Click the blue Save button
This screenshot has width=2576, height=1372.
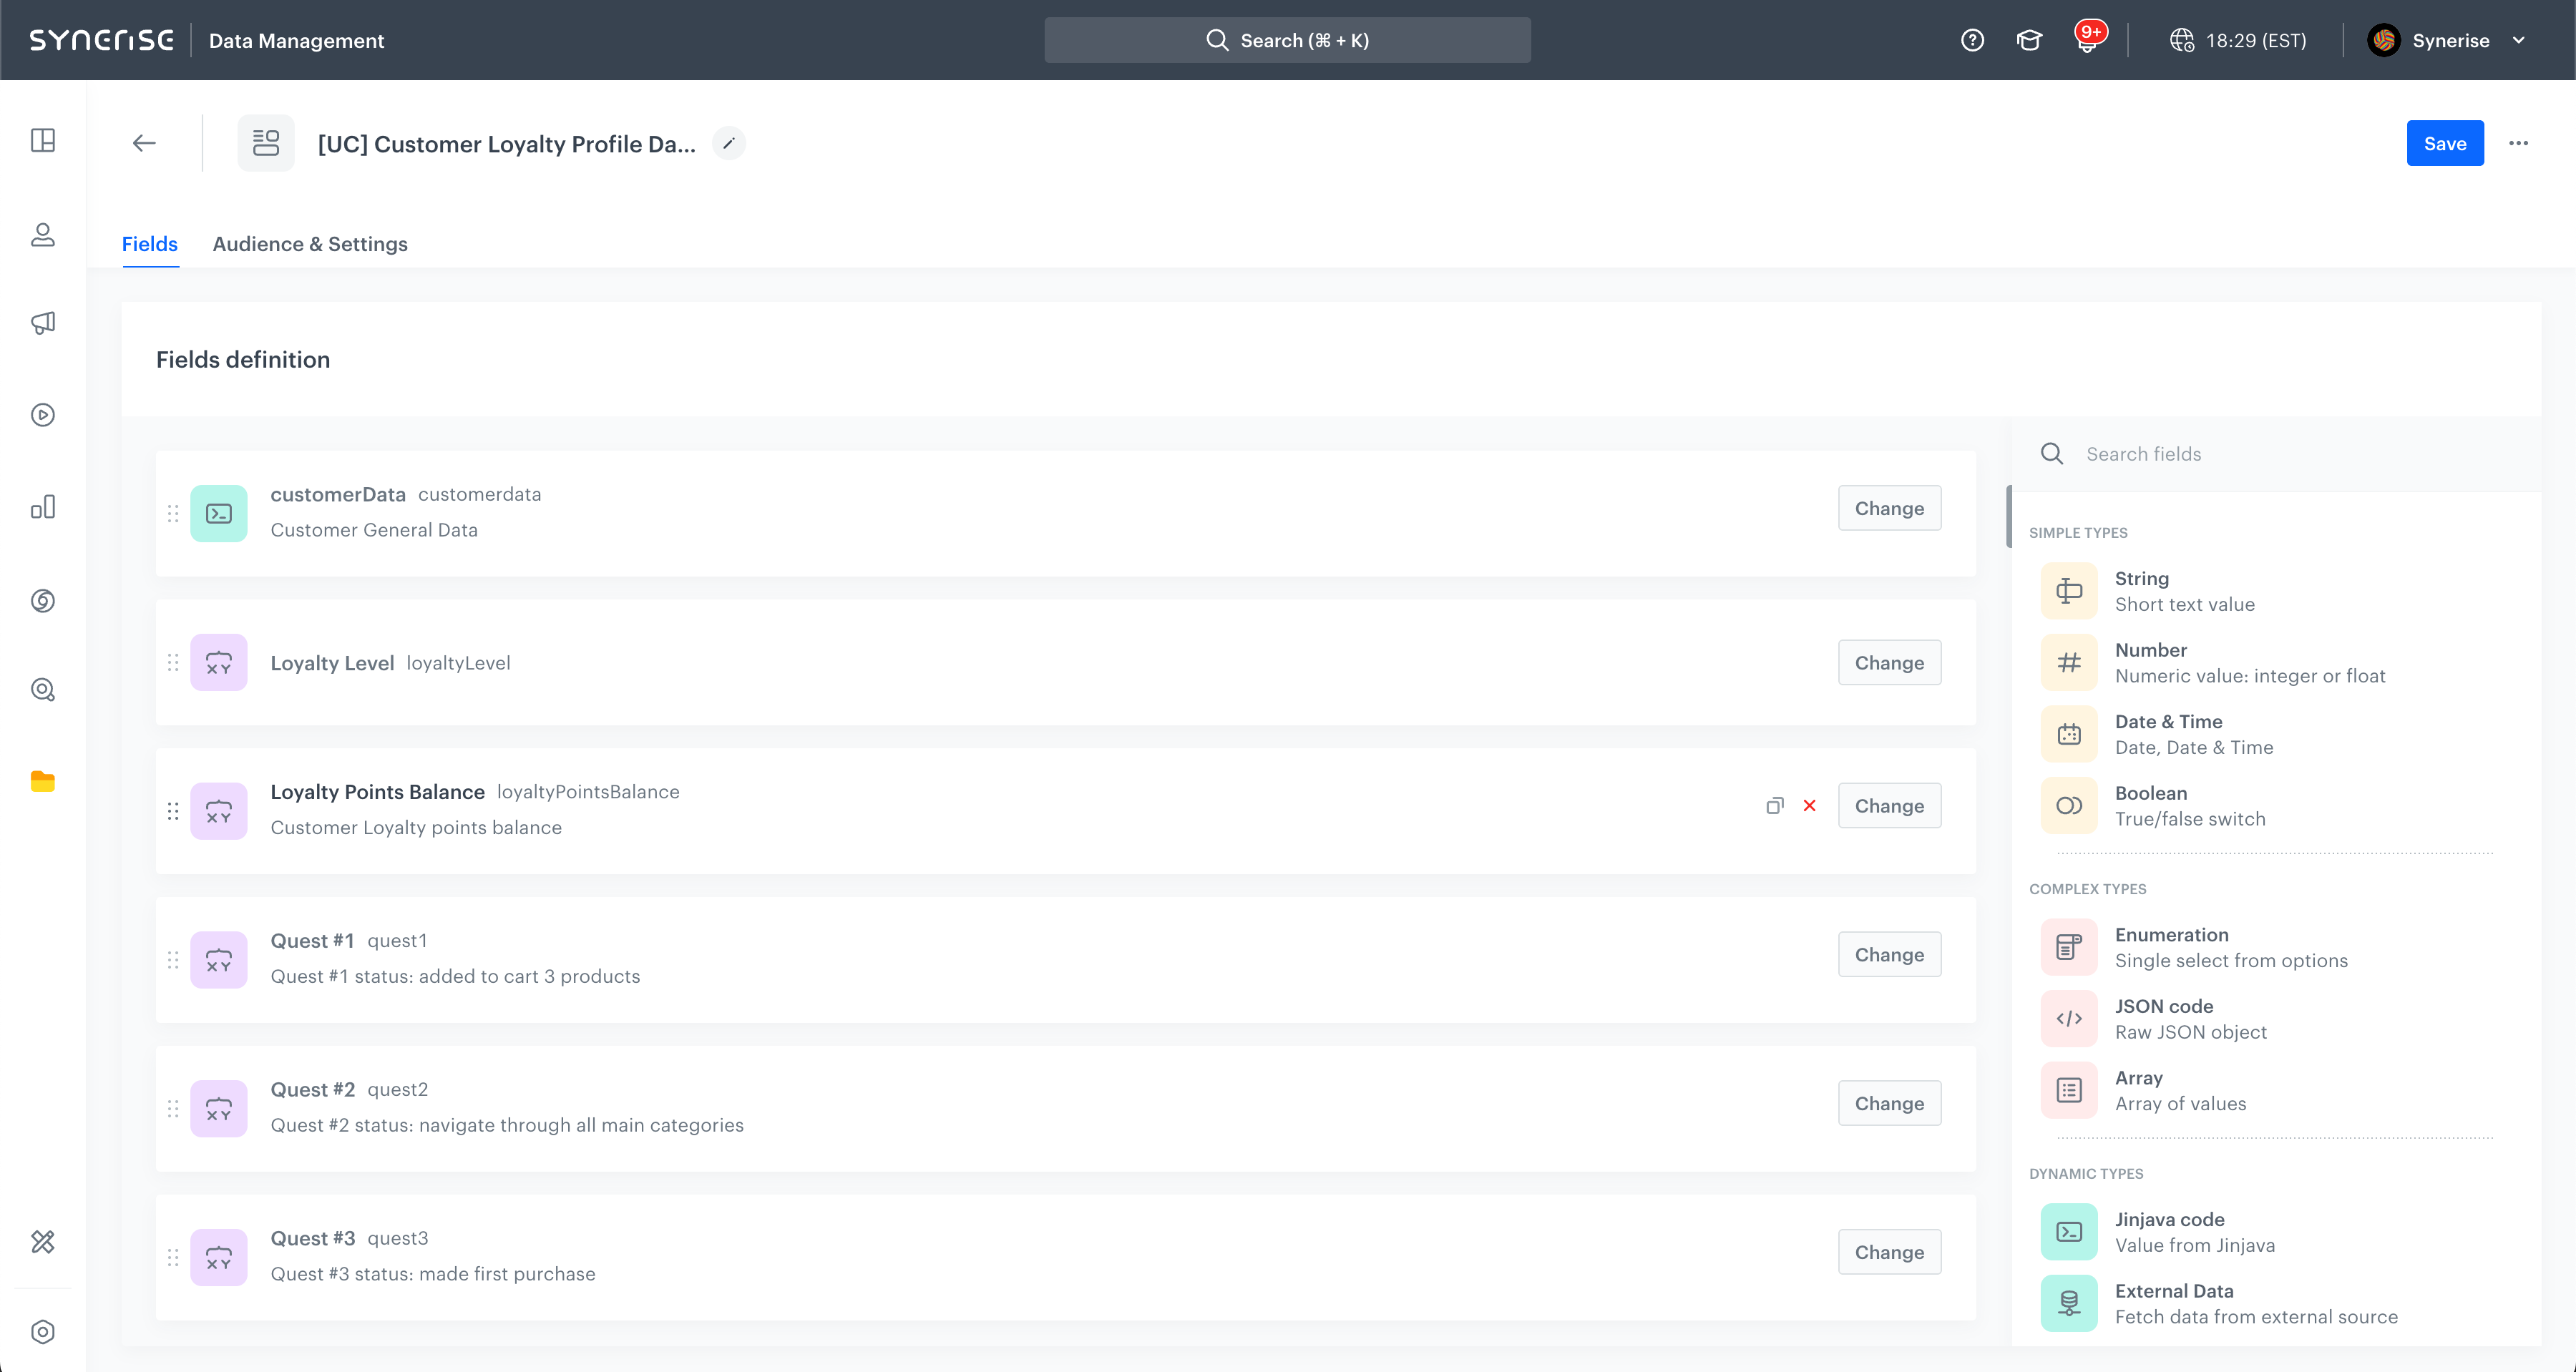pyautogui.click(x=2444, y=143)
